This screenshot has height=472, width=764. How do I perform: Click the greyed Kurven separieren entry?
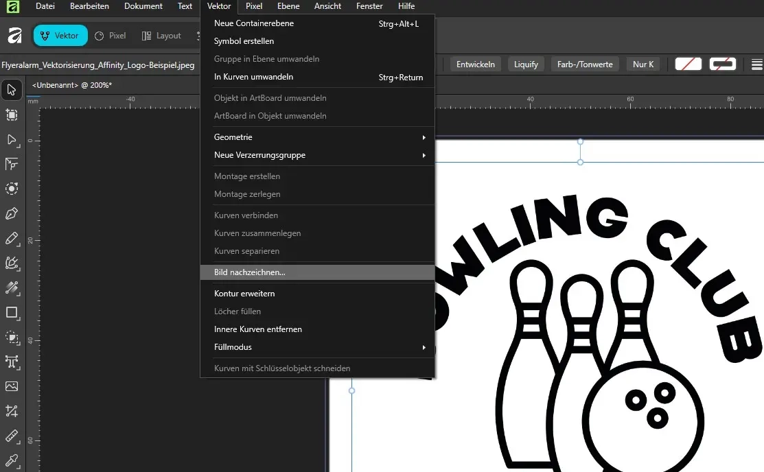tap(317, 251)
